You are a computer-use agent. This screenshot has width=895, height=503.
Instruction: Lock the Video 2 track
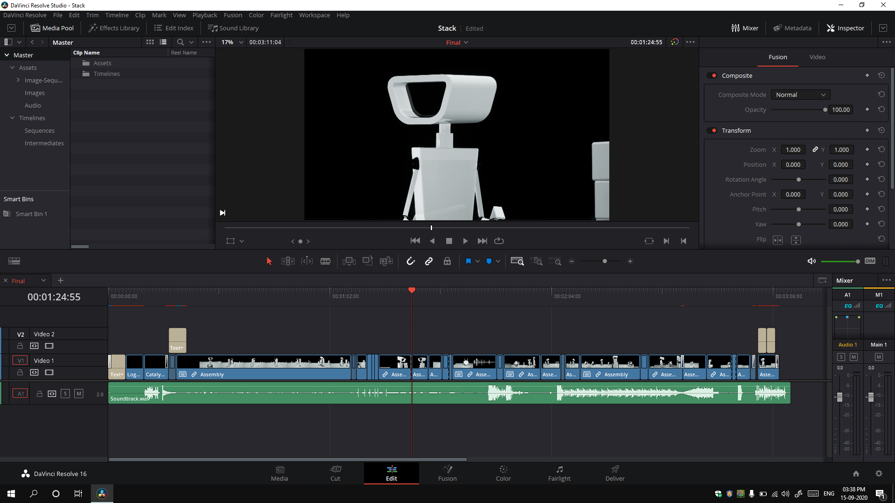[x=20, y=346]
